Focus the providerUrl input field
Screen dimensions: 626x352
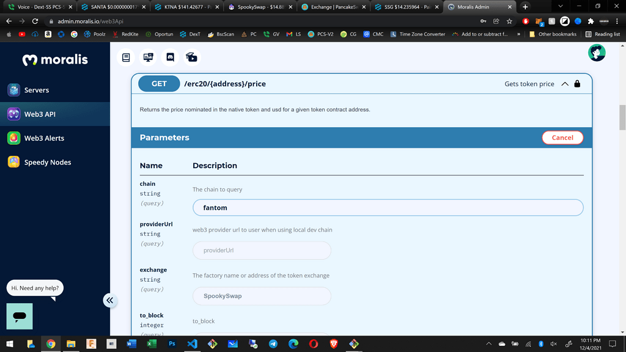click(x=262, y=250)
